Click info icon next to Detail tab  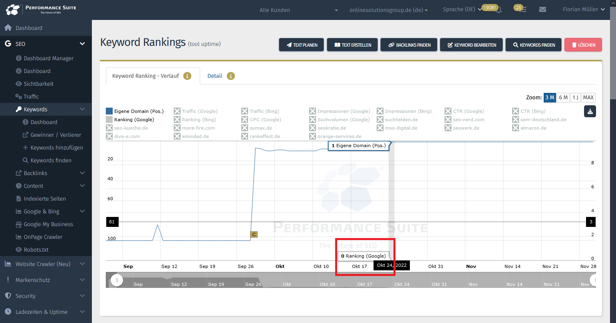coord(231,76)
